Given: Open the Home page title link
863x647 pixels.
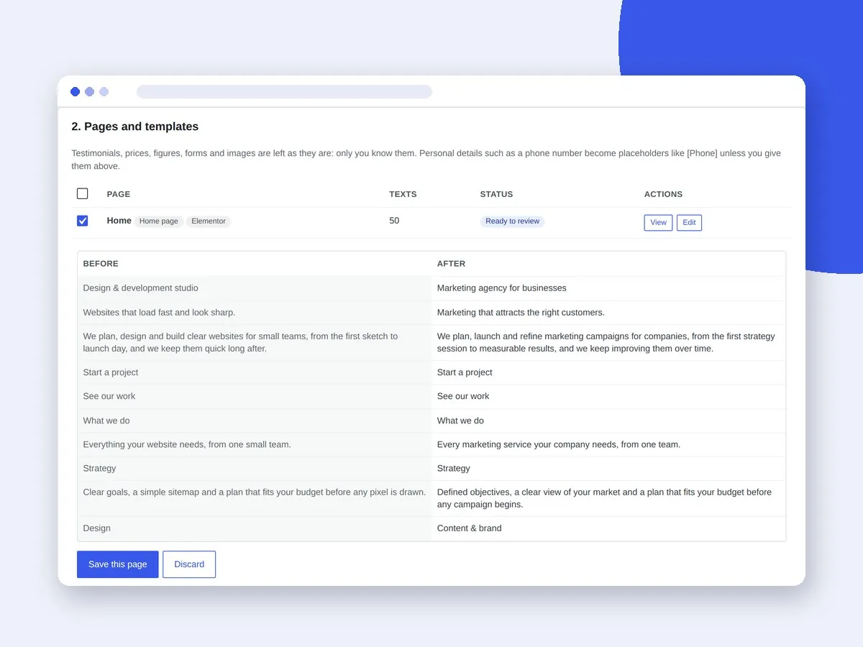Looking at the screenshot, I should click(x=119, y=221).
